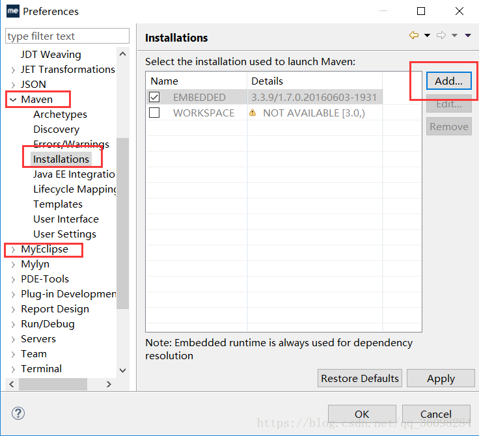Open the forward history dropdown arrow
479x436 pixels.
click(x=454, y=35)
